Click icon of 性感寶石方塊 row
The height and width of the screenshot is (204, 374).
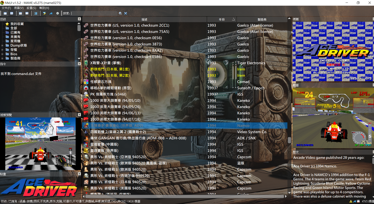(x=86, y=82)
